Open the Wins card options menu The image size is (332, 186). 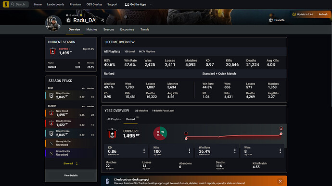280,150
